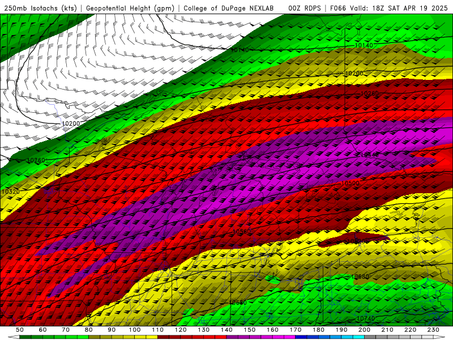Screen dimensions: 453x340
Task: Click the 110 value on the legend scale
Action: pos(157,330)
